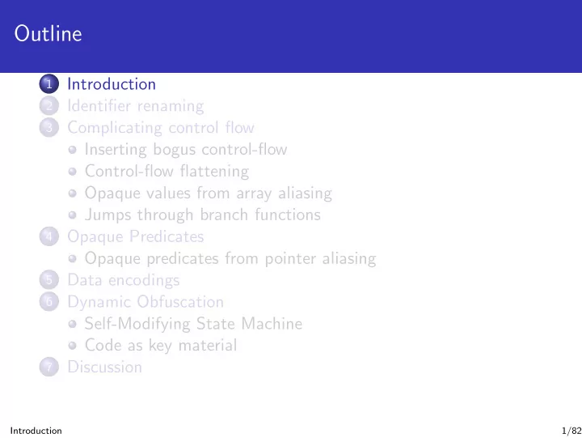Jump to Data encodings section

tap(123, 280)
